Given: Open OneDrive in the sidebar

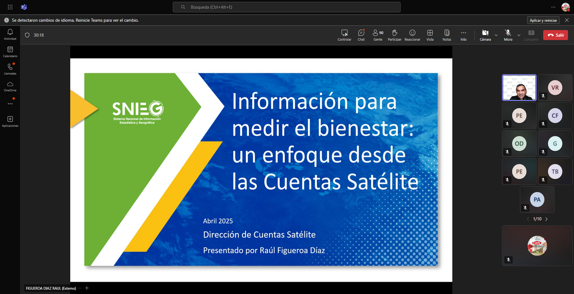Looking at the screenshot, I should point(10,87).
